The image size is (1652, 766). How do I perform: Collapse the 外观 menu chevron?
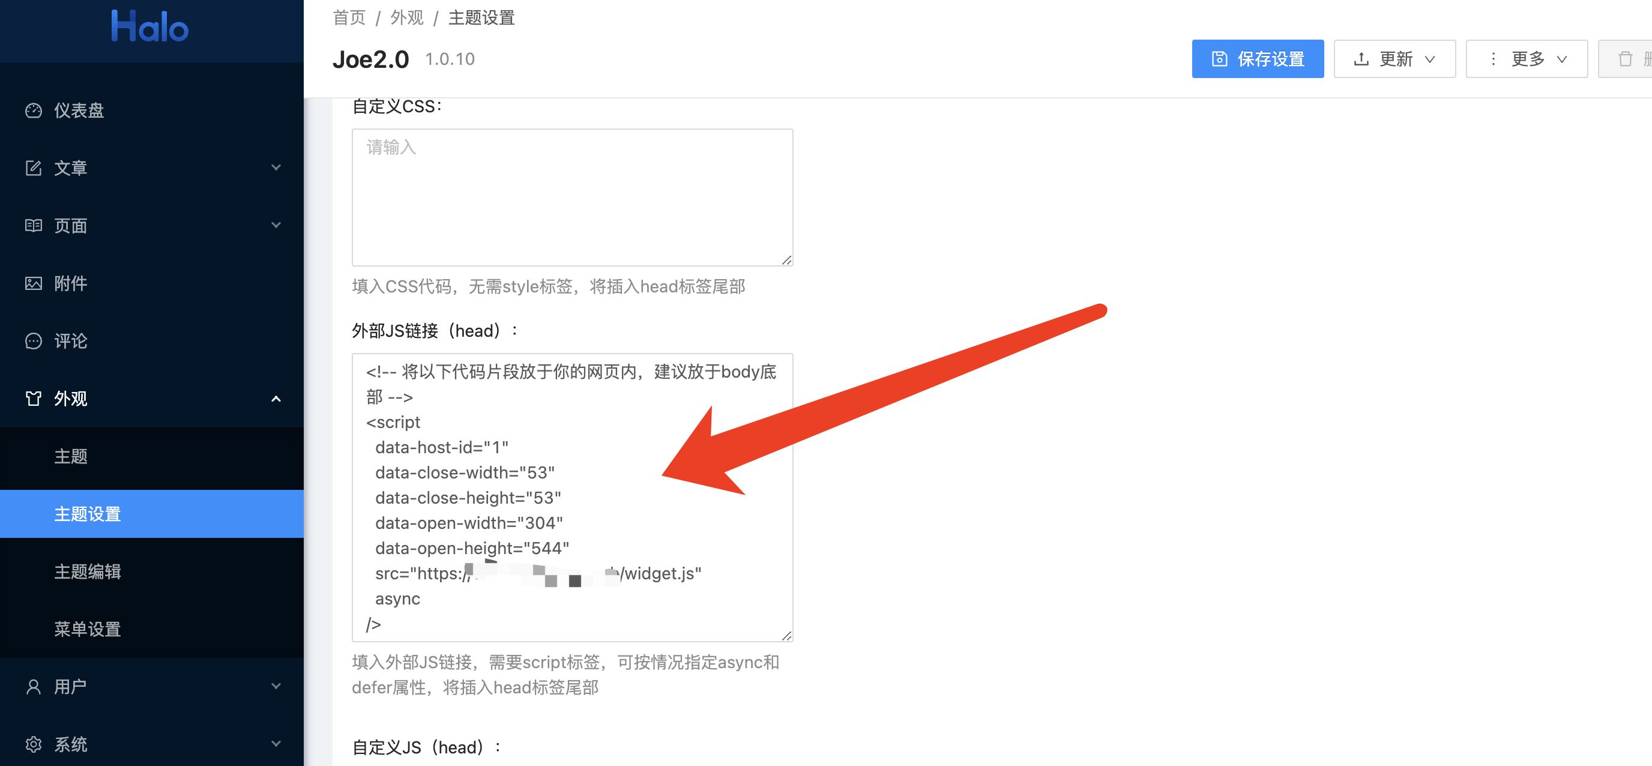276,399
